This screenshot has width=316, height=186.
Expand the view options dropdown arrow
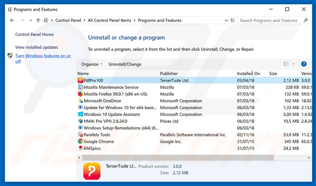[293, 64]
